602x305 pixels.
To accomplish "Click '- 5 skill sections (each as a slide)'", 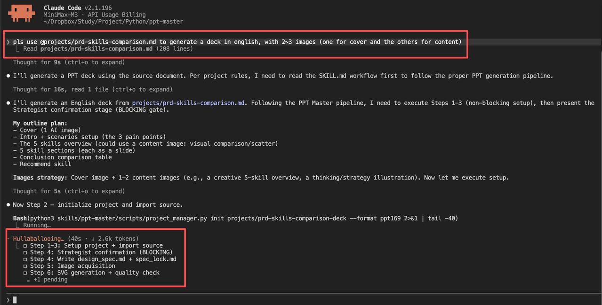I will point(74,150).
